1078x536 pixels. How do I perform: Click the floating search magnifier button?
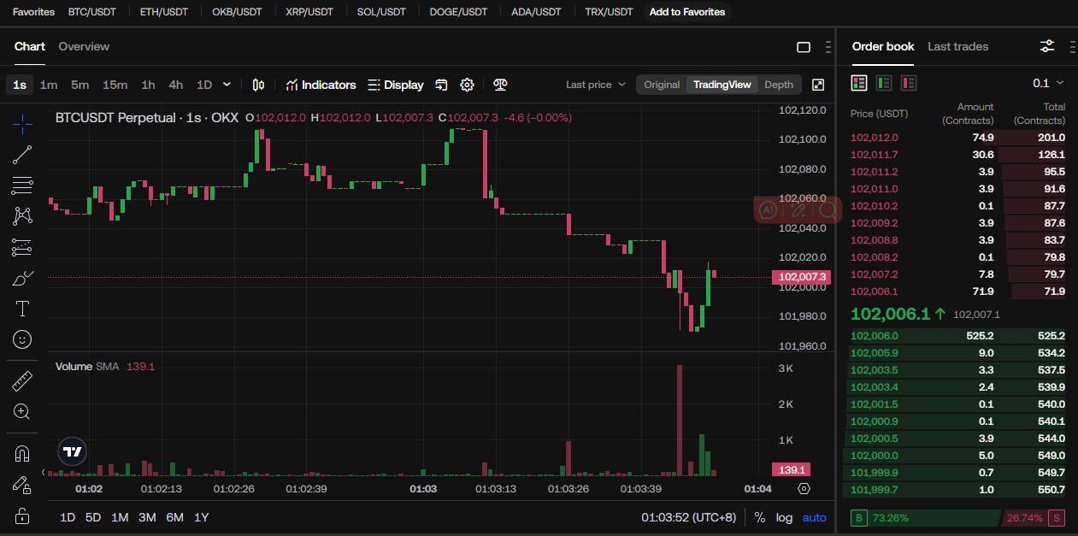point(828,209)
